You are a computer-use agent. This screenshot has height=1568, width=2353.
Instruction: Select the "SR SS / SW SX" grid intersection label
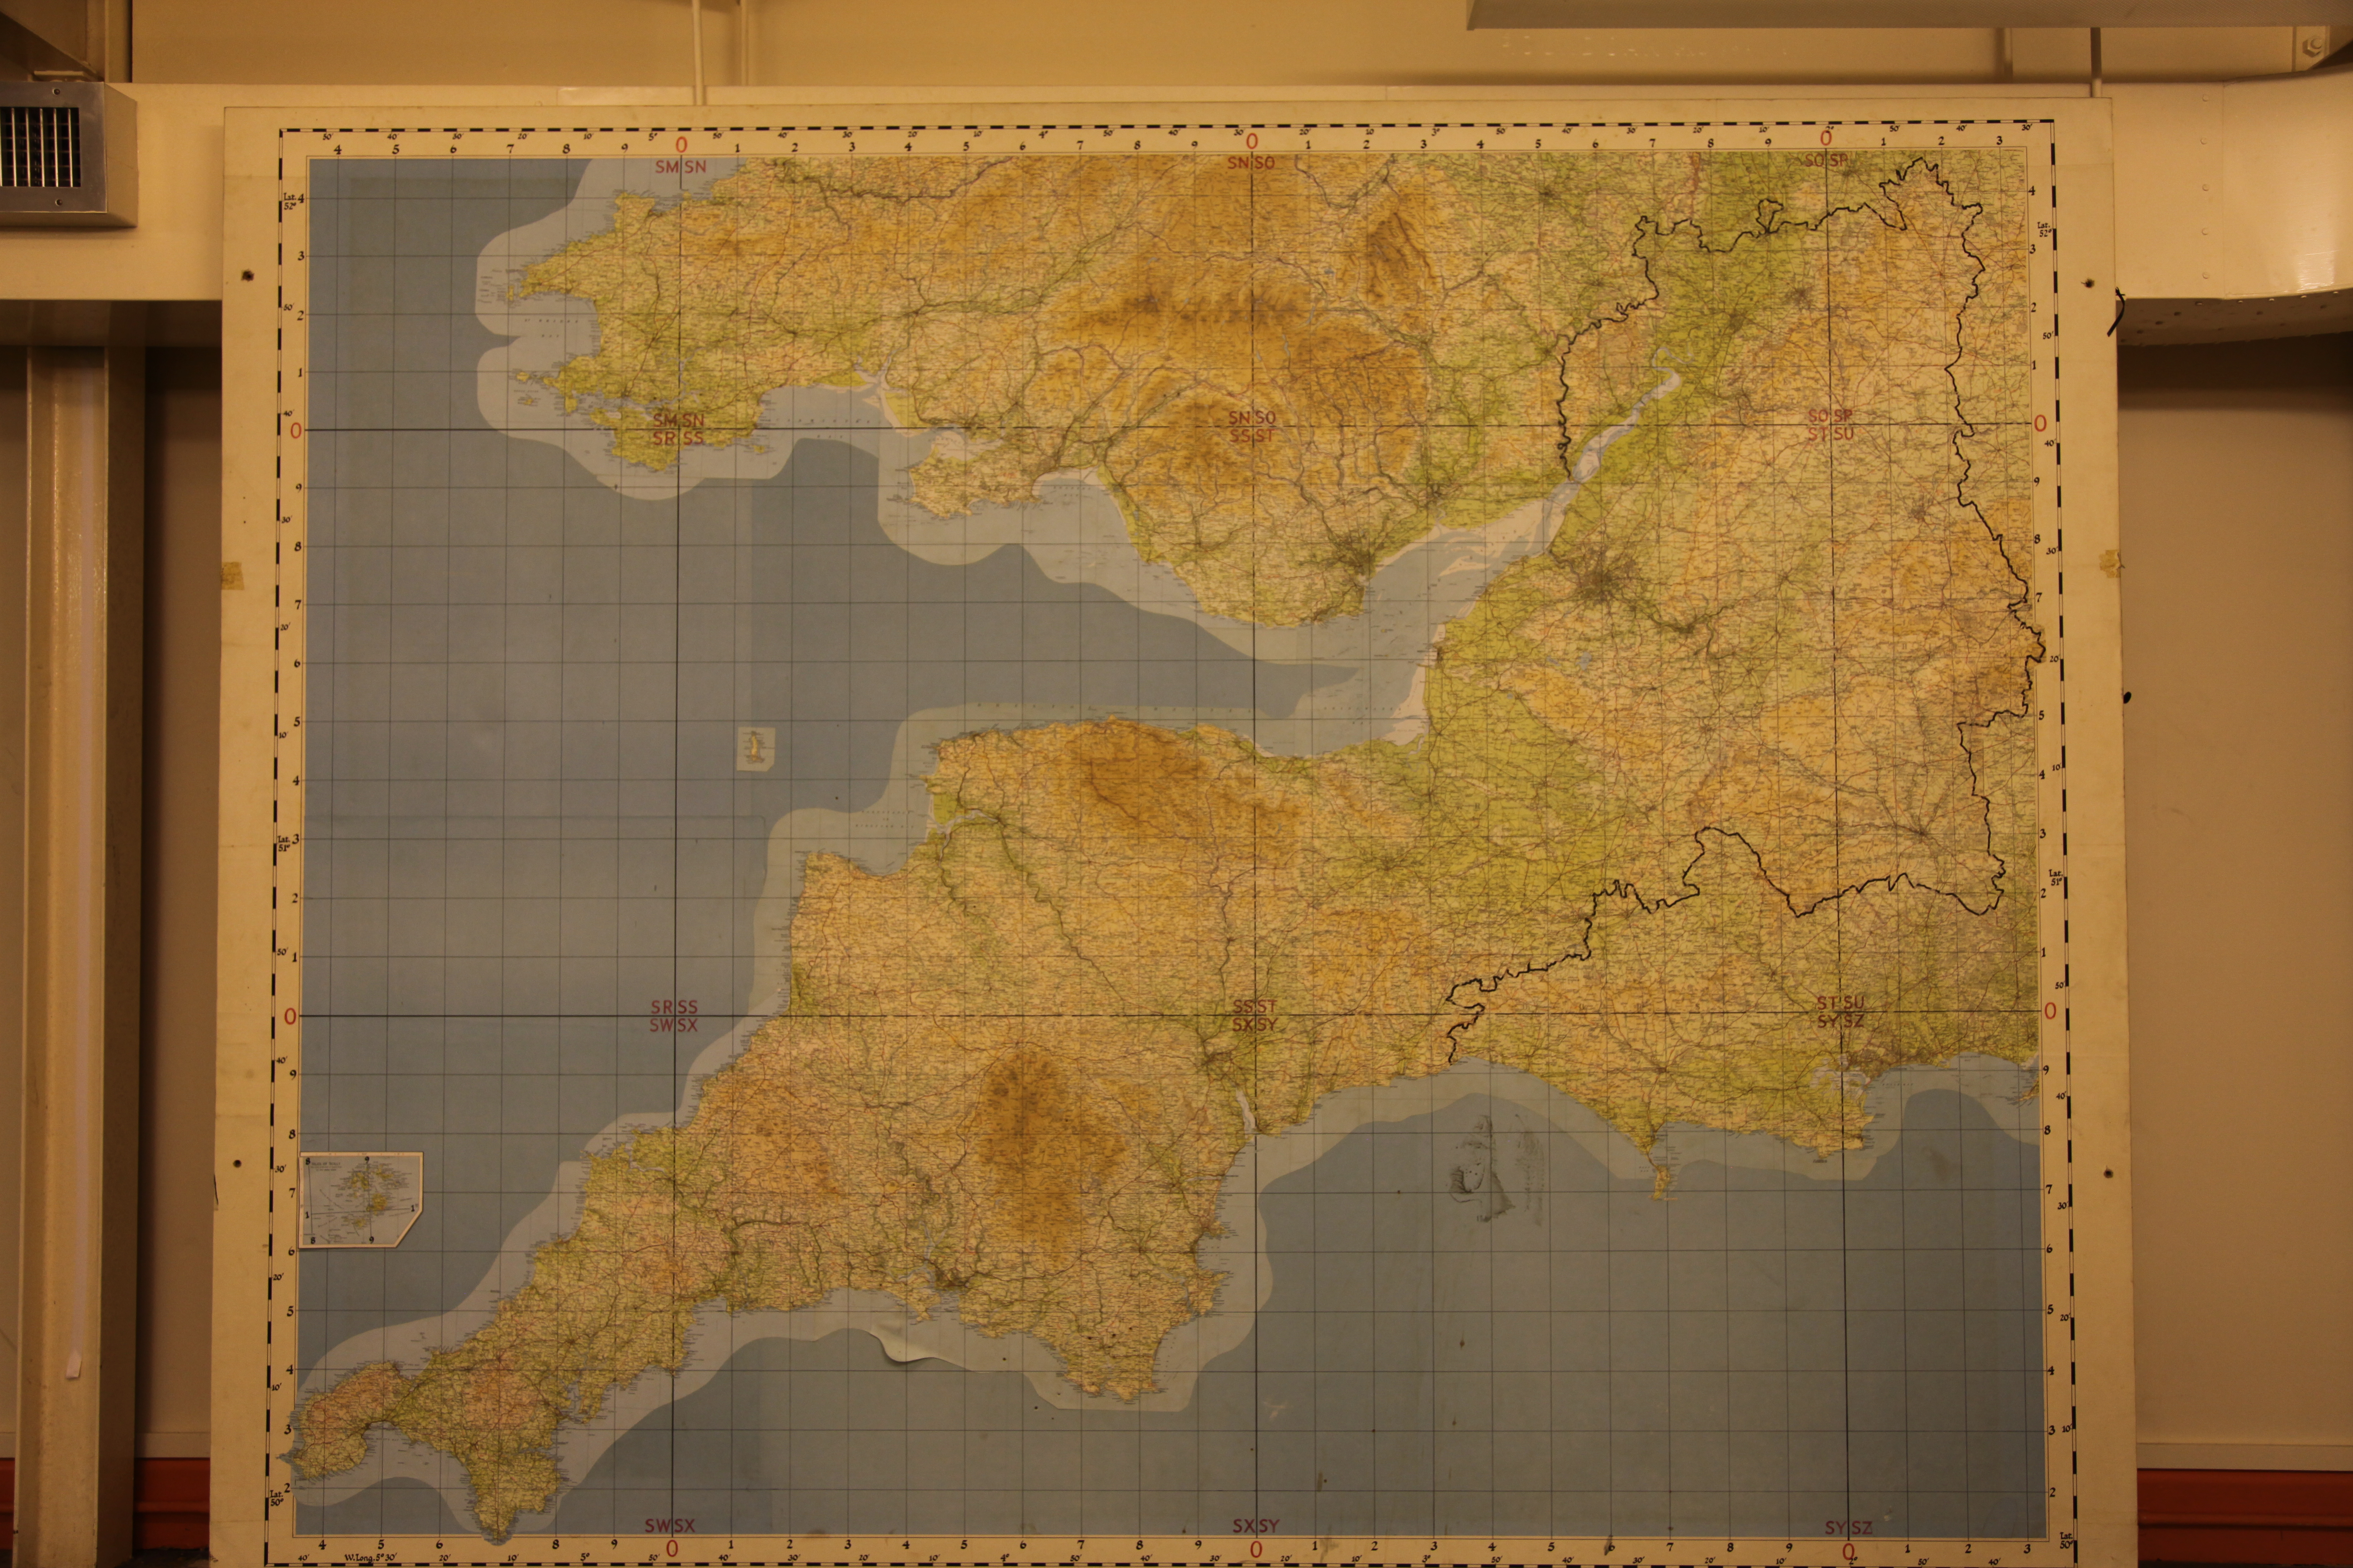point(673,1016)
